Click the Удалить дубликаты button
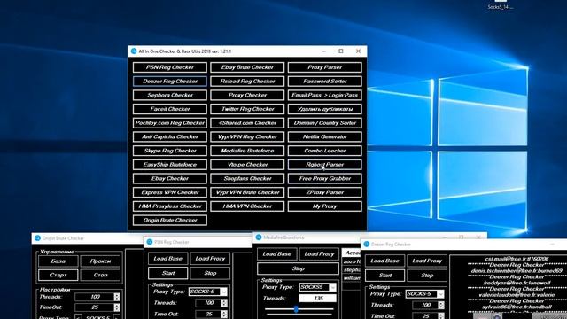567x319 pixels. 325,109
